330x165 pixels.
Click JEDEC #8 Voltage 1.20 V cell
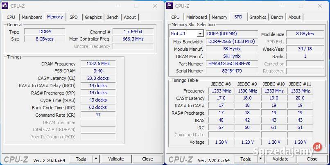[x=221, y=142]
